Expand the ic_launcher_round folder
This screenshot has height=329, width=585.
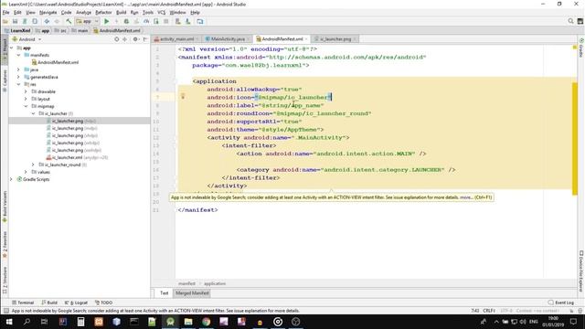point(33,164)
